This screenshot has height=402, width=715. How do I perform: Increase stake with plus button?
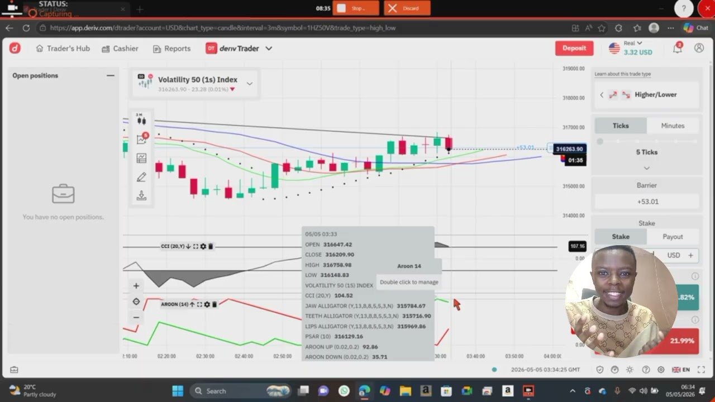click(x=690, y=255)
